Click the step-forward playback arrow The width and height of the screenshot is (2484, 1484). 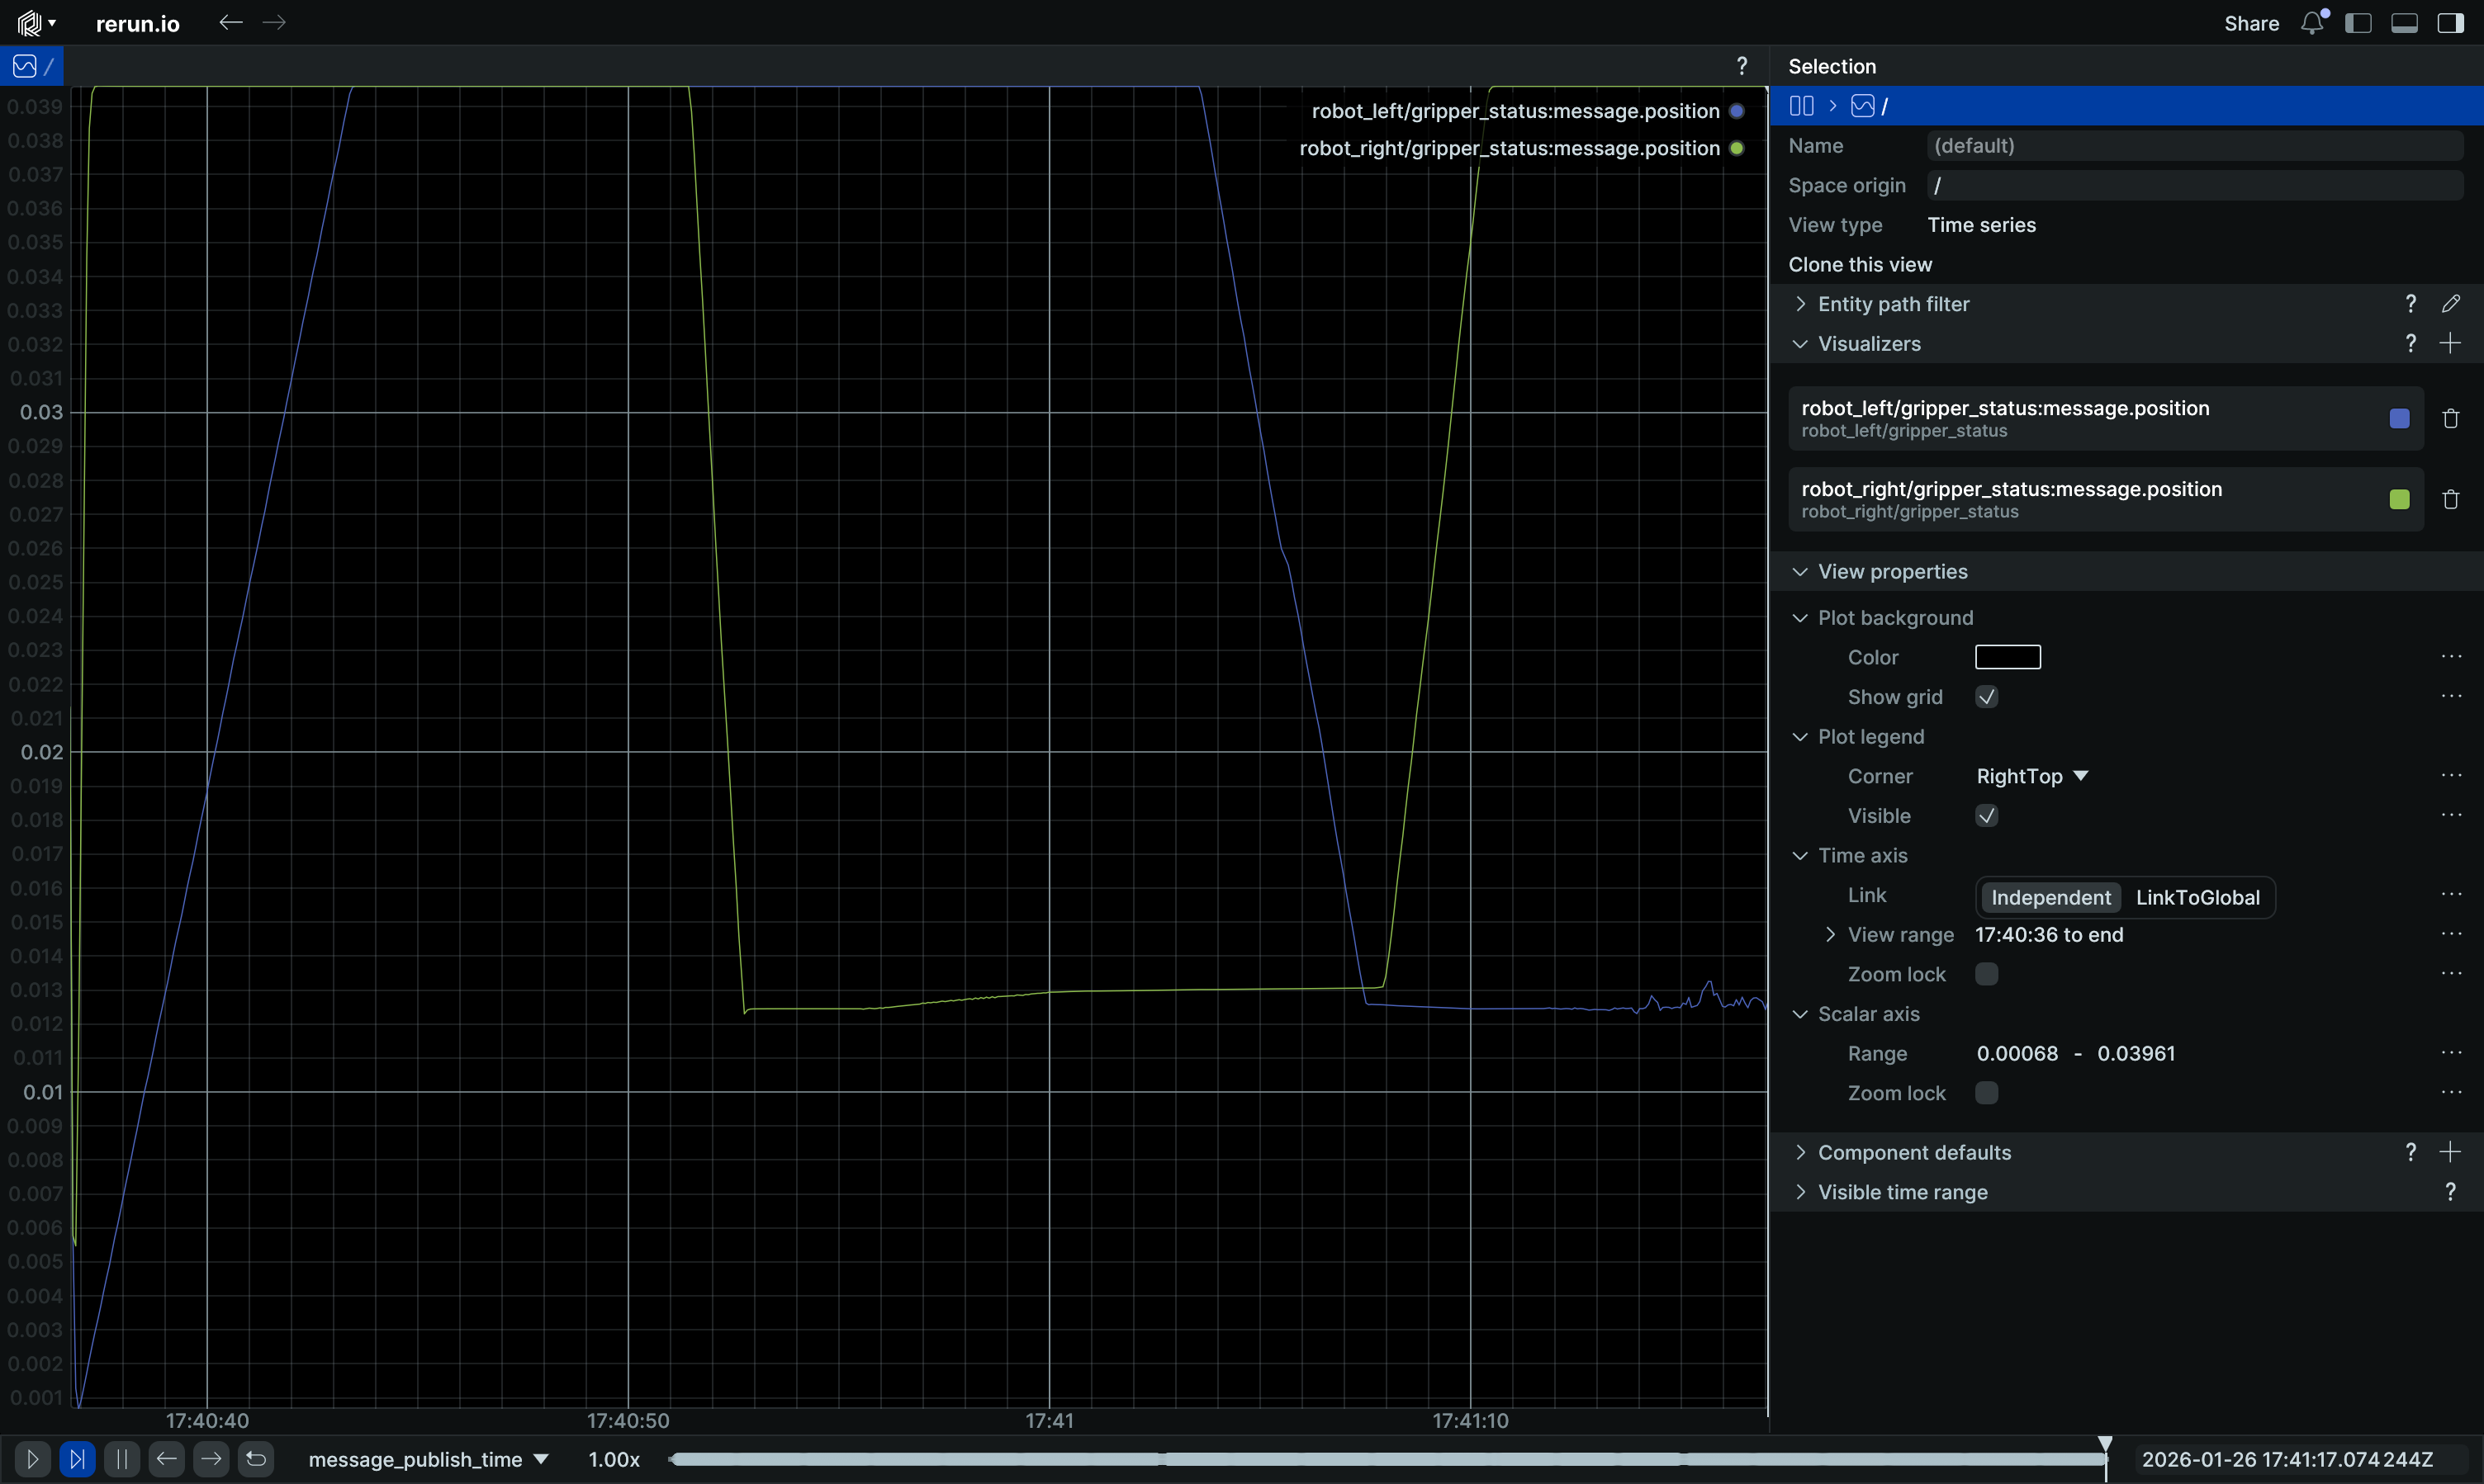tap(211, 1459)
